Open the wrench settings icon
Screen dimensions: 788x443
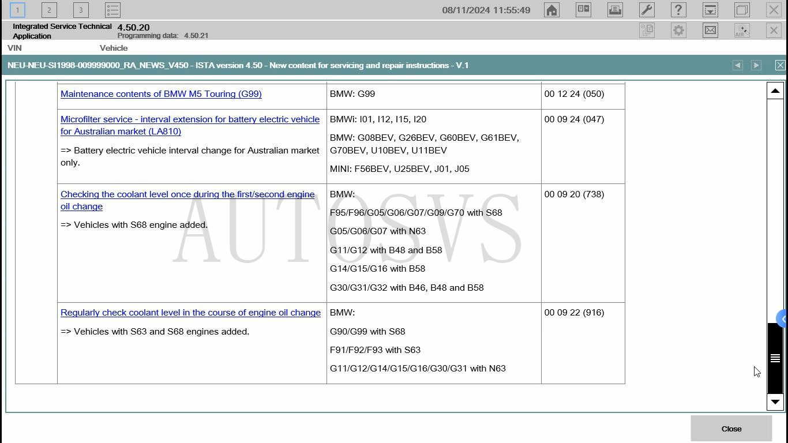pos(647,10)
